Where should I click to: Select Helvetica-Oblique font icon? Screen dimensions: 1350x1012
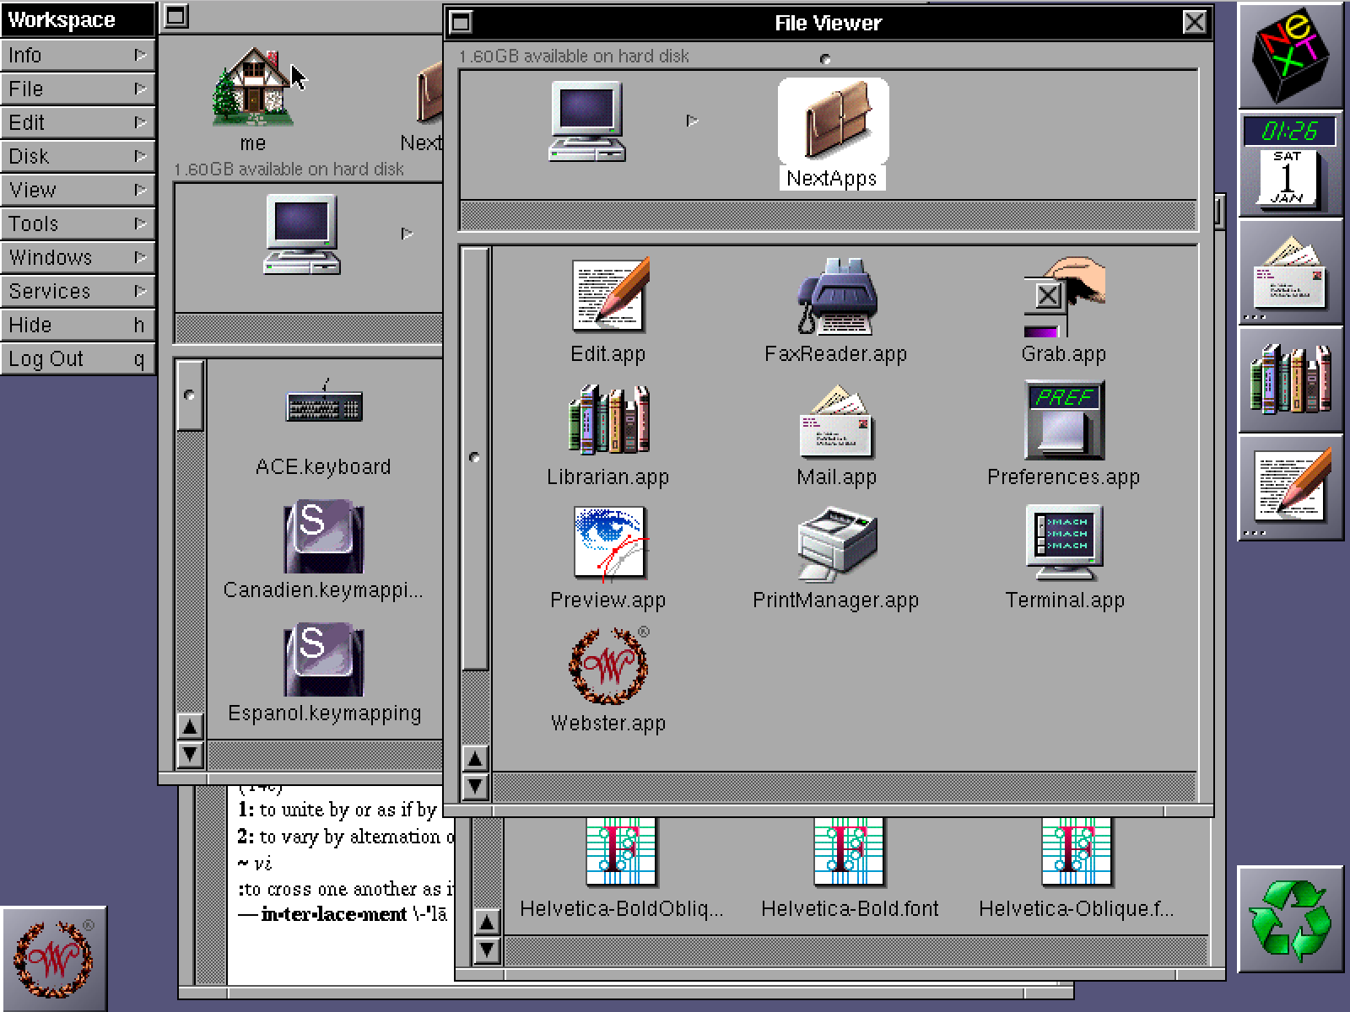[x=1077, y=852]
